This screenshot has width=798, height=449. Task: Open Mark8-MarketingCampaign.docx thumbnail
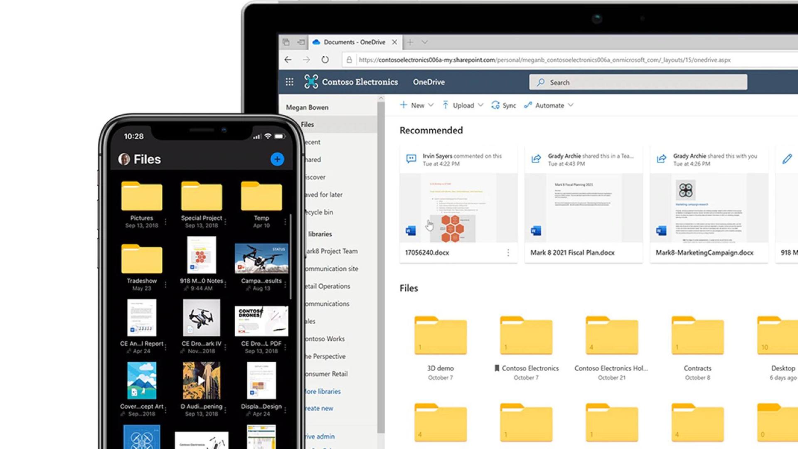[x=709, y=208]
